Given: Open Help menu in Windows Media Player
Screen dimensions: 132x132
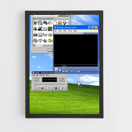Looking at the screenshot, I should [75, 31].
